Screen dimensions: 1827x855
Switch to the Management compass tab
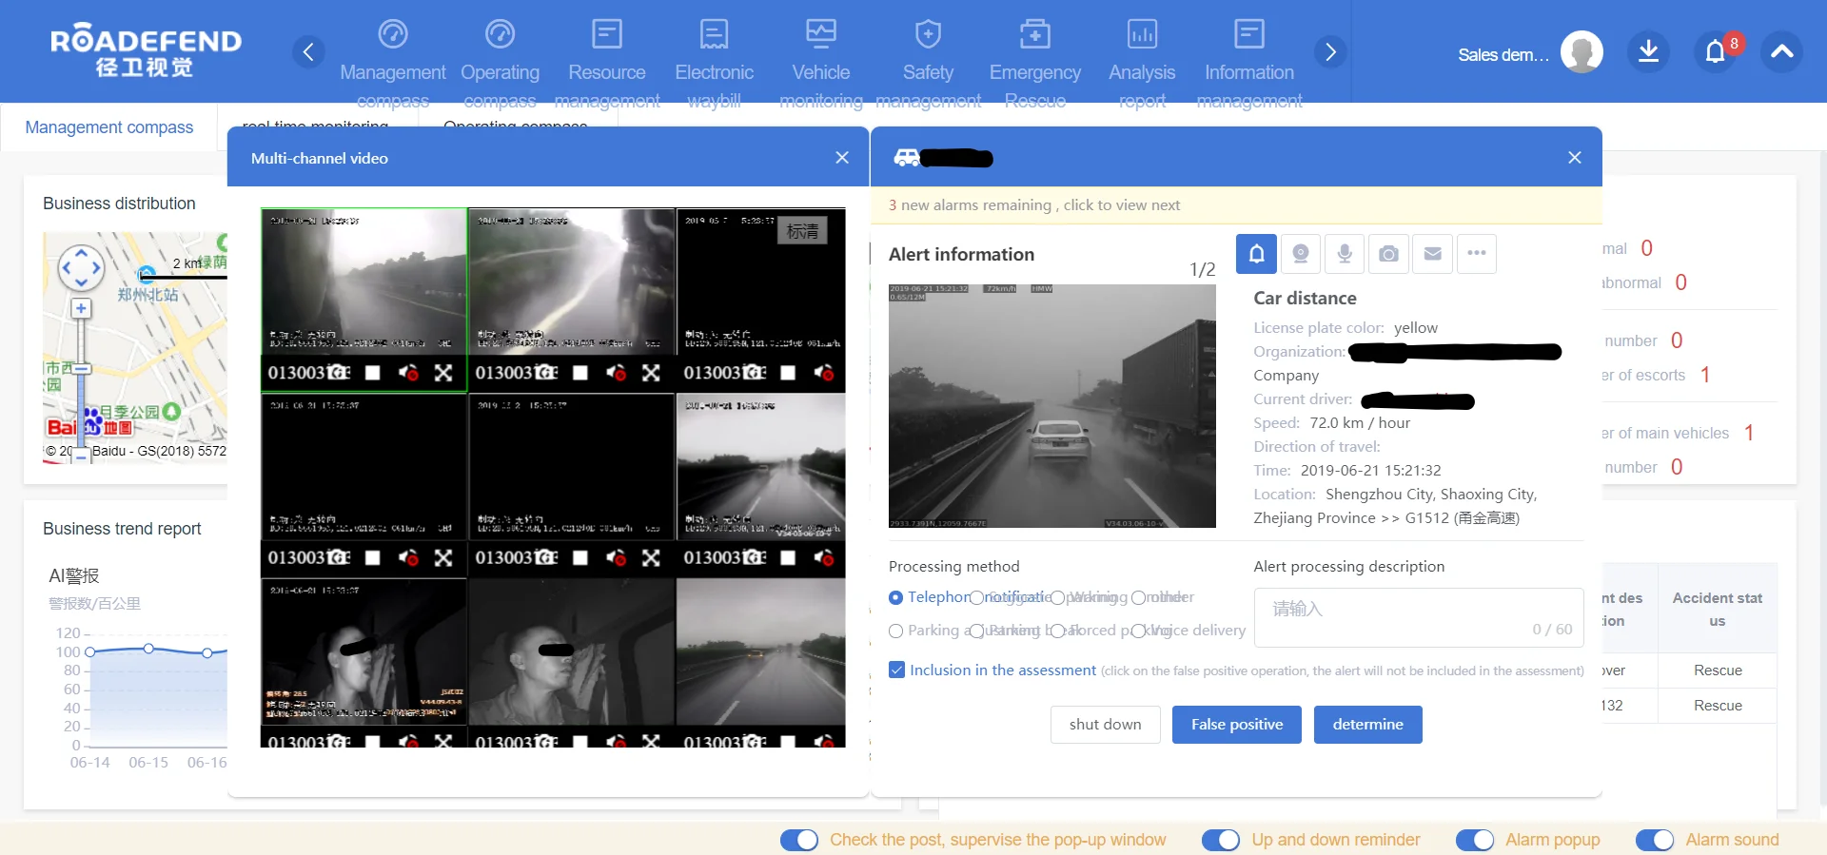coord(108,127)
